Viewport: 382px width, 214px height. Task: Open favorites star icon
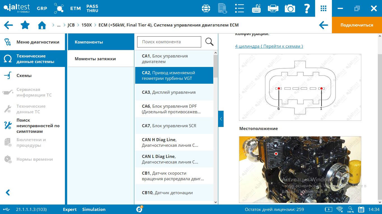(x=25, y=25)
